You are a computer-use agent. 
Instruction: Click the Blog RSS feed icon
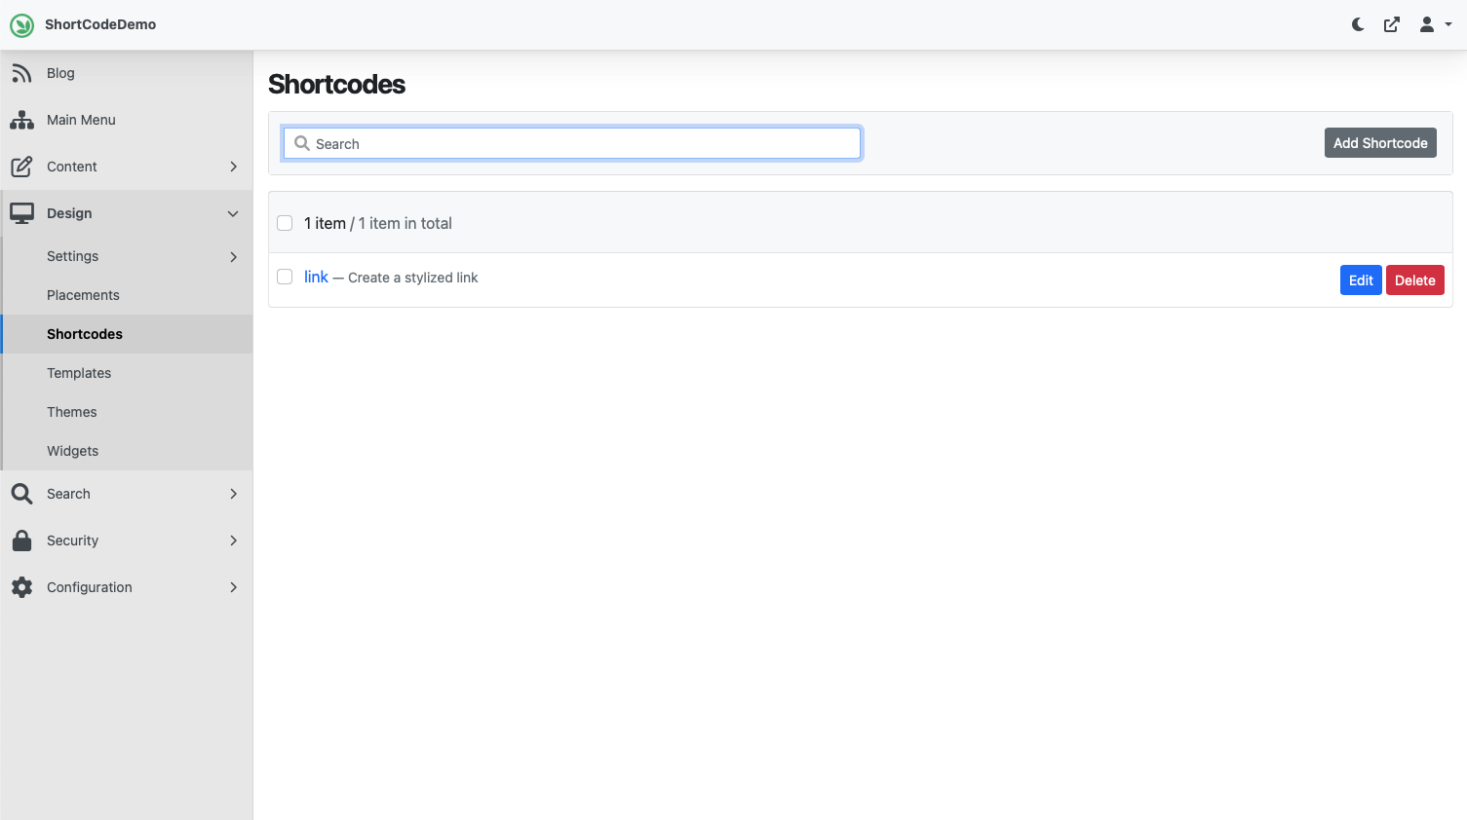21,73
